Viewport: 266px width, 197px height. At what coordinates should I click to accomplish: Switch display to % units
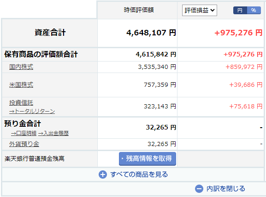point(254,10)
